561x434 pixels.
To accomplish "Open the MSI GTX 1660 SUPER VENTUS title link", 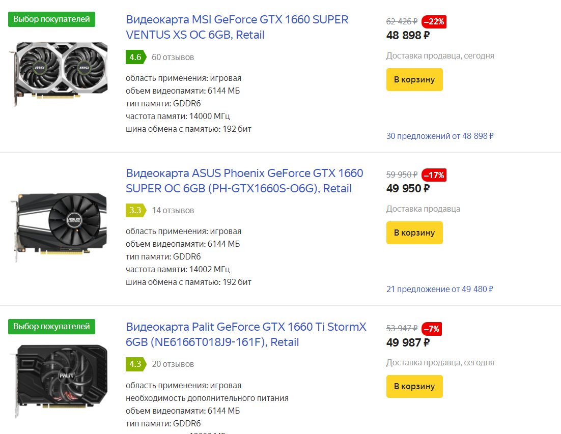I will [237, 27].
